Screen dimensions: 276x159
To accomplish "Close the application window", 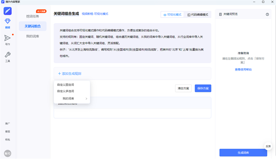I will point(272,2).
